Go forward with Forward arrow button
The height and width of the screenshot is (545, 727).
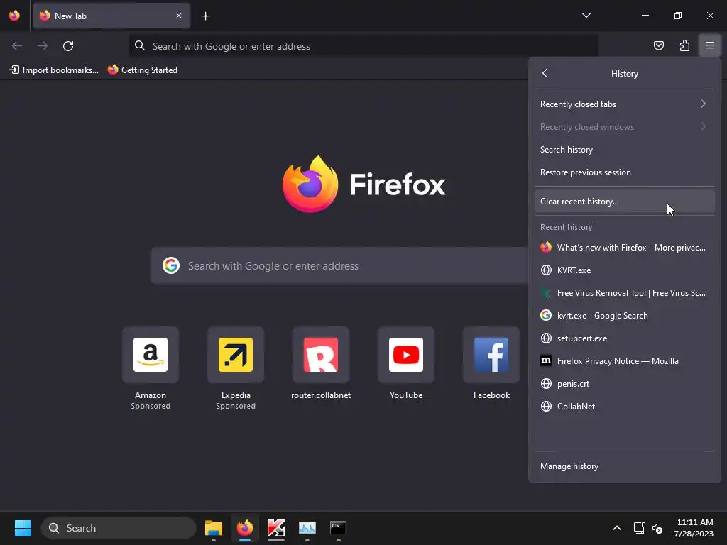43,46
